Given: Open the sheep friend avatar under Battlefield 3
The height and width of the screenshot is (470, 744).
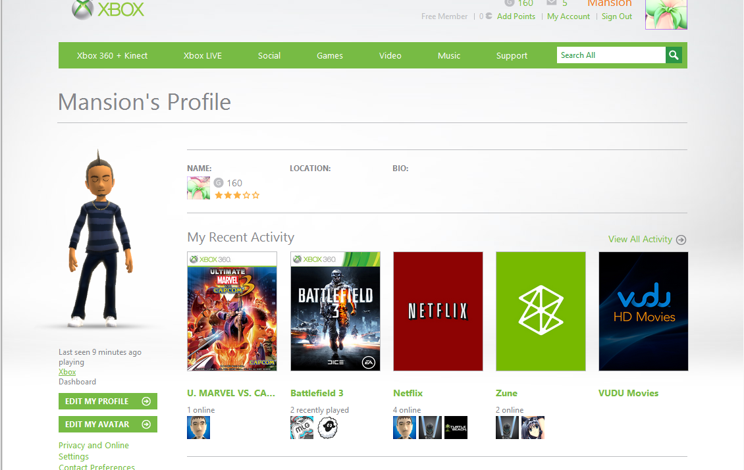Looking at the screenshot, I should pos(327,427).
